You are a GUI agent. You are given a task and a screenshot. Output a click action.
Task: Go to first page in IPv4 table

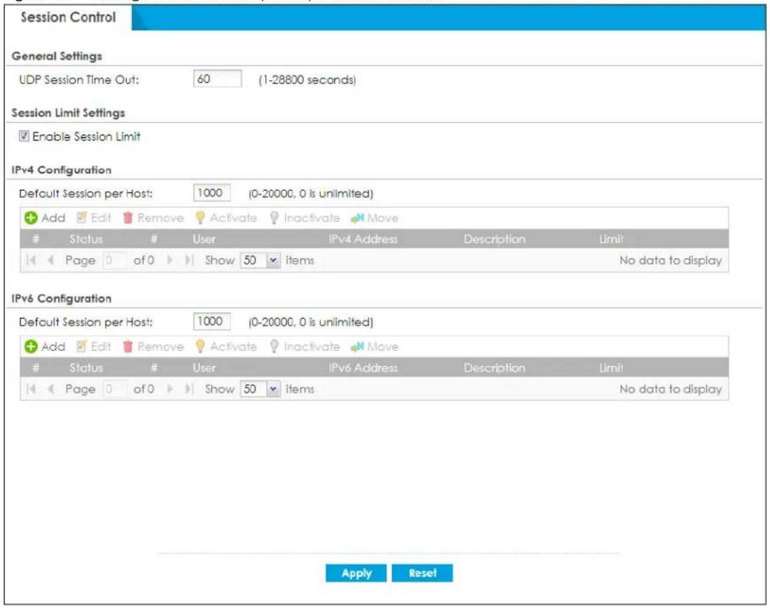pyautogui.click(x=31, y=260)
